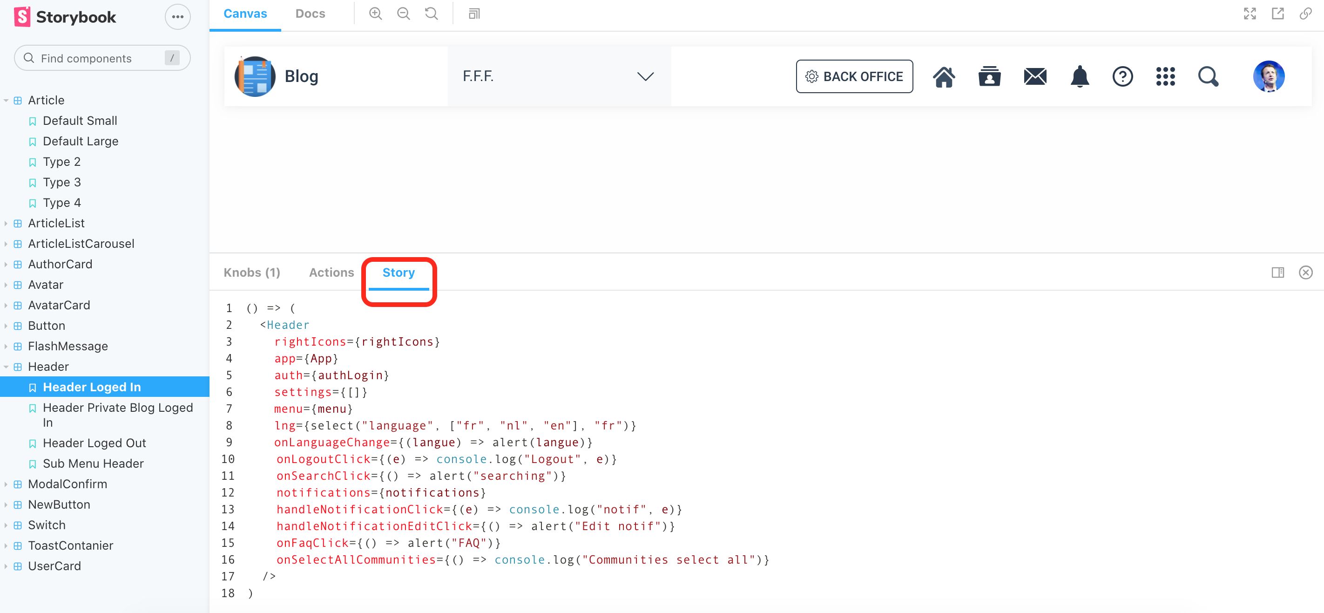Image resolution: width=1324 pixels, height=613 pixels.
Task: Click the zoom in magnifier icon
Action: point(376,14)
